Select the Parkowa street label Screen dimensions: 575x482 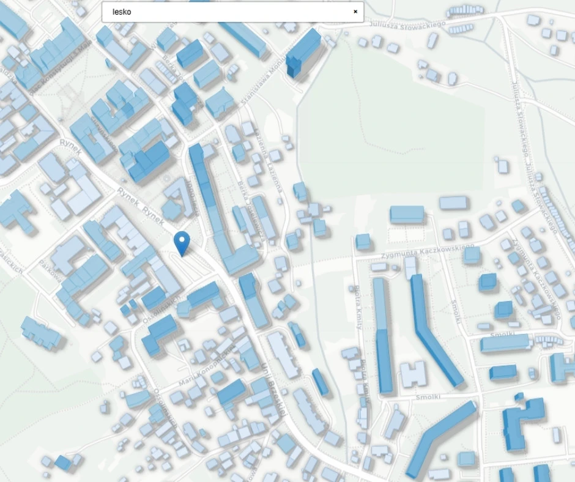pyautogui.click(x=50, y=272)
